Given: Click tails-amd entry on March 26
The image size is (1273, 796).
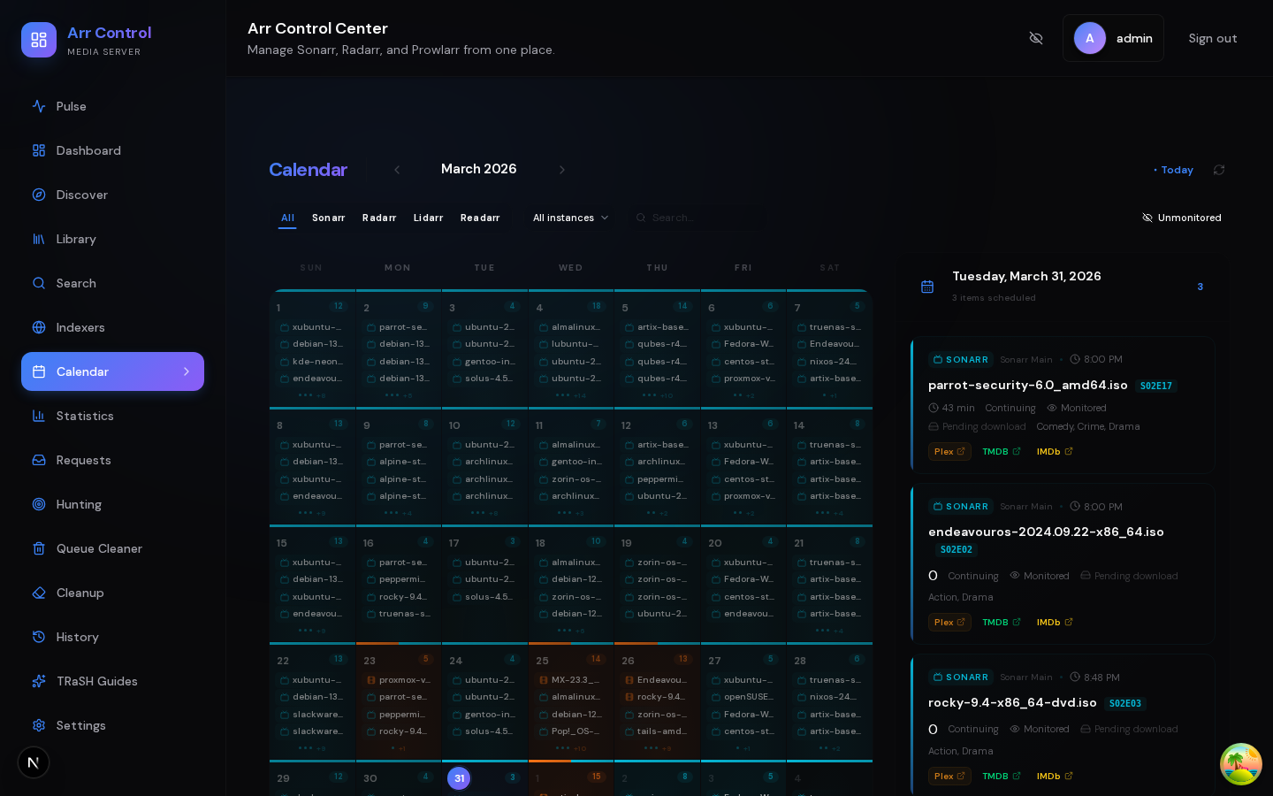Looking at the screenshot, I should point(656,731).
